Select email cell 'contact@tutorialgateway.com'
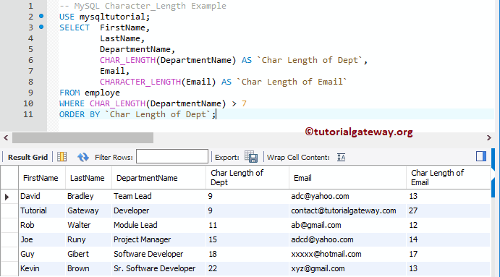 tap(347, 210)
